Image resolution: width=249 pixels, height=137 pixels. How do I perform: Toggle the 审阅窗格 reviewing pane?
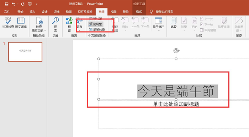[x=208, y=30]
